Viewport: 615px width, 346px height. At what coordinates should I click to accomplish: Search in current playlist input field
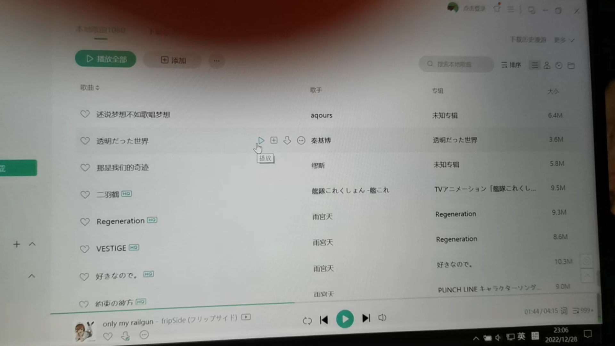(x=456, y=64)
